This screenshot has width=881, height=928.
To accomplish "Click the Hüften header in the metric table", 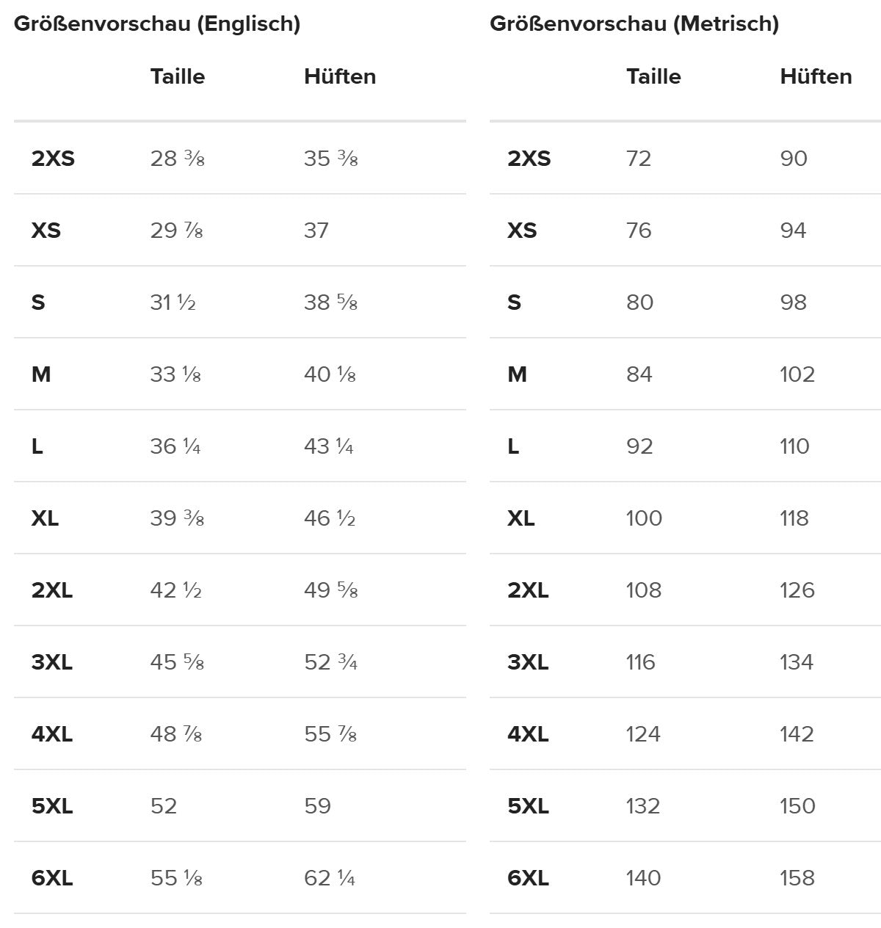I will point(816,76).
